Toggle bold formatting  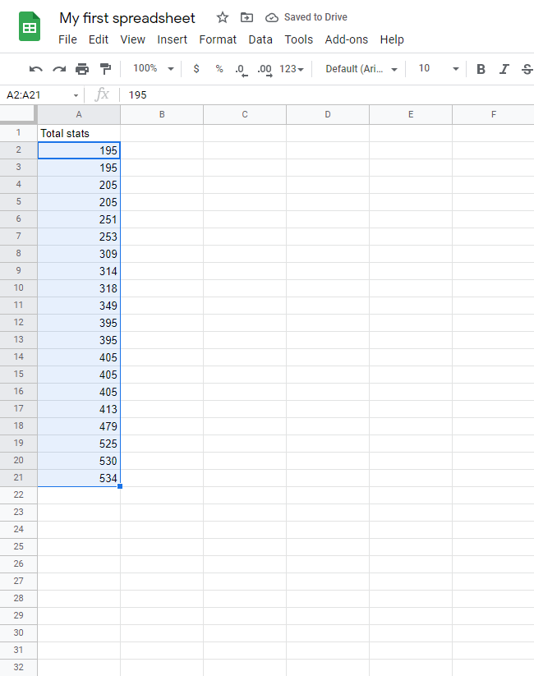point(481,69)
